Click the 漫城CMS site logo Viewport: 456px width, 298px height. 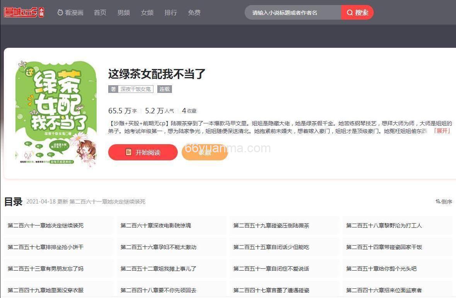coord(23,12)
